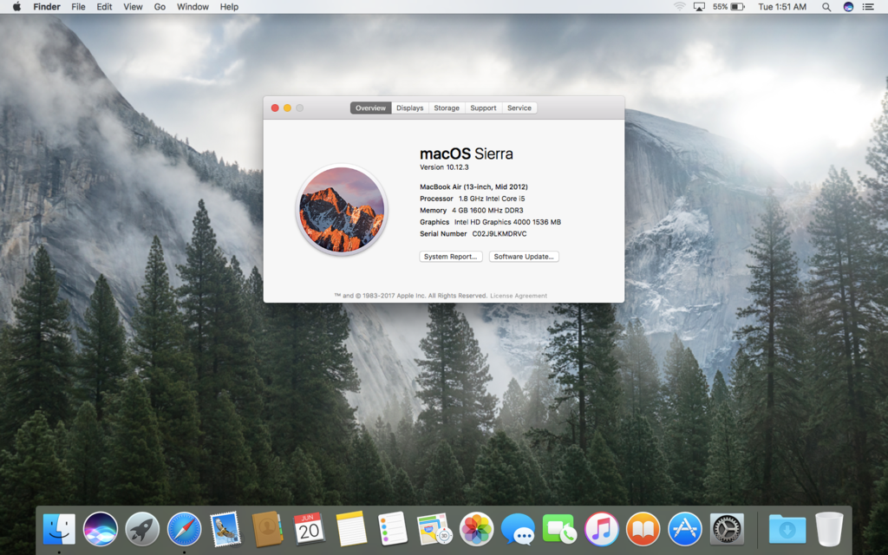Screen dimensions: 888x555
Task: Close the About This Mac window
Action: [275, 108]
